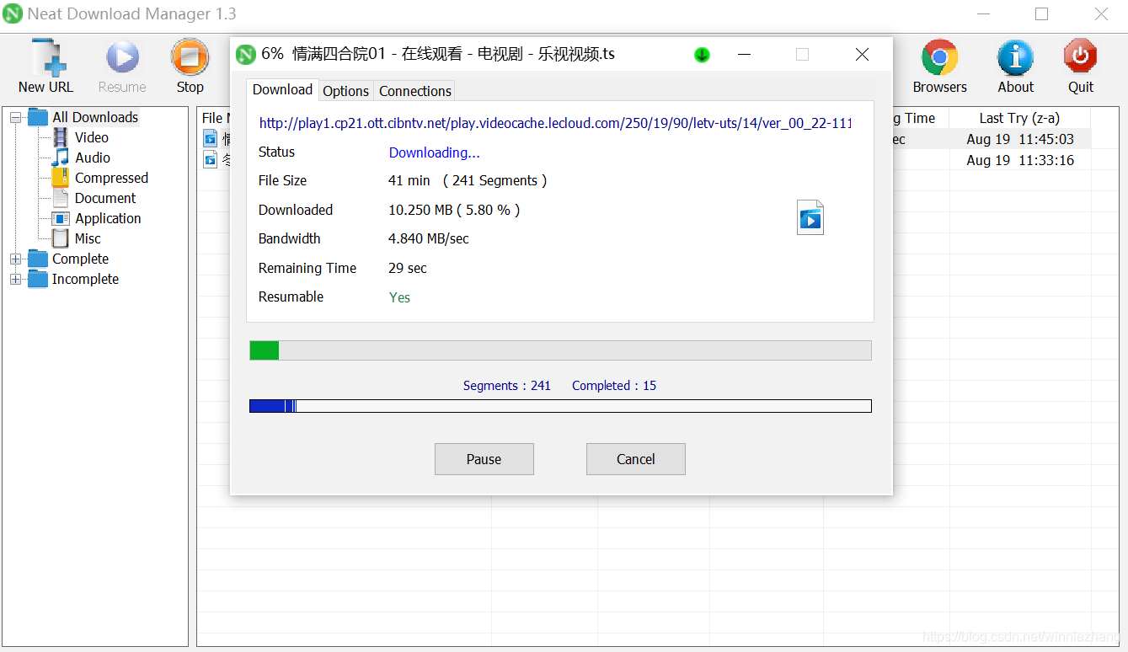Close the download progress dialog
The height and width of the screenshot is (652, 1128).
point(862,55)
